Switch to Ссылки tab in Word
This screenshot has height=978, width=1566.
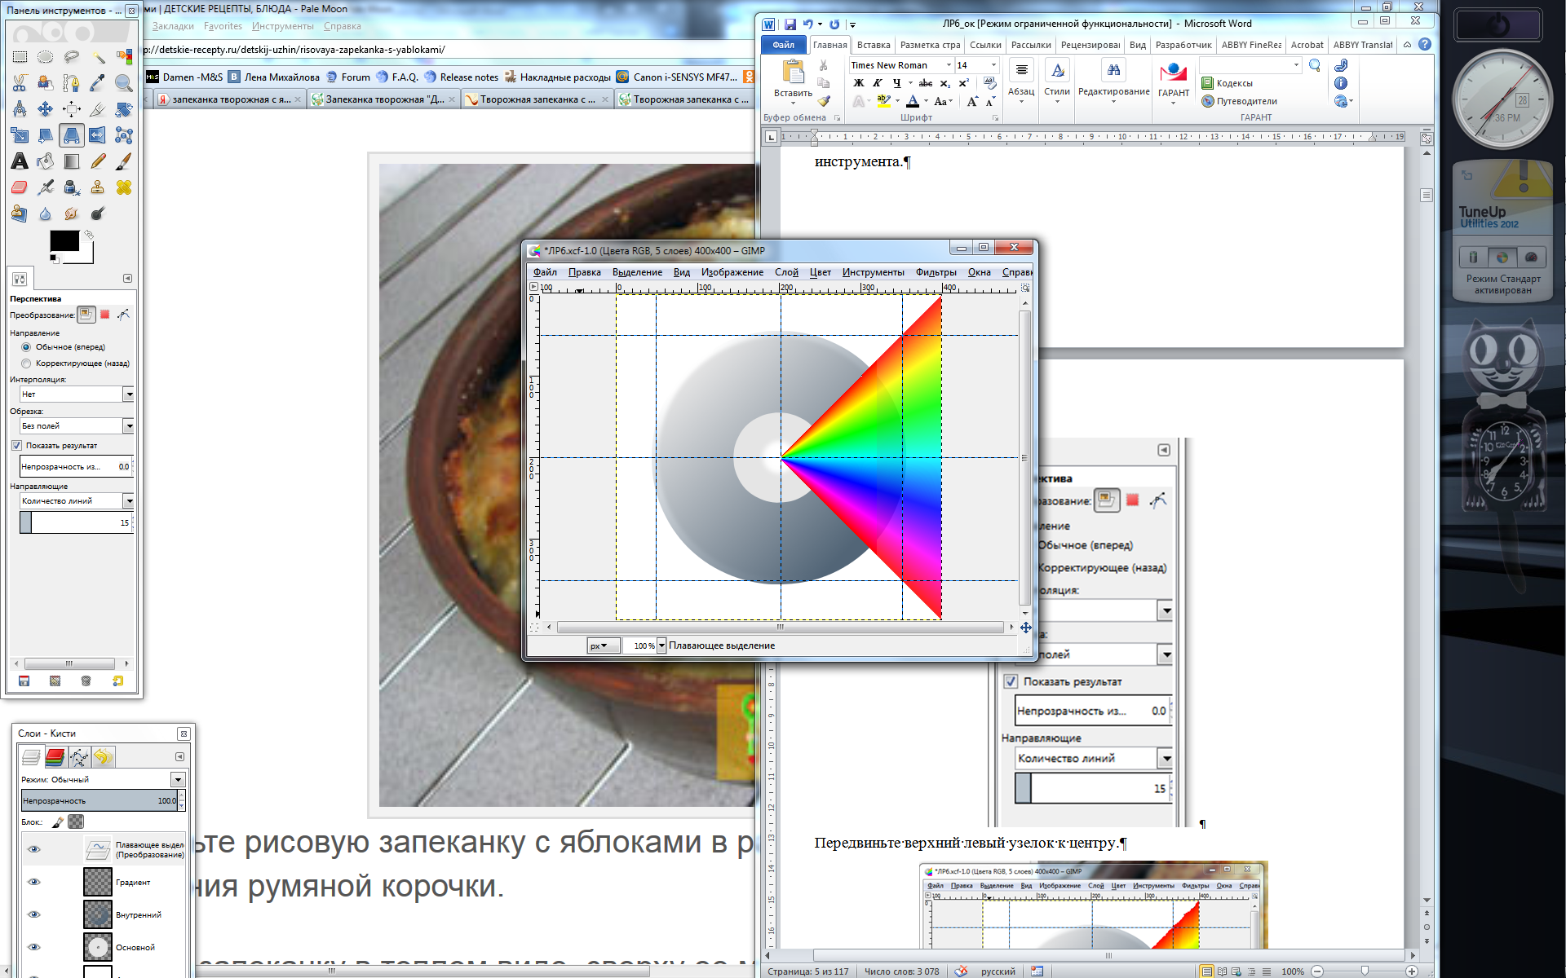coord(985,45)
